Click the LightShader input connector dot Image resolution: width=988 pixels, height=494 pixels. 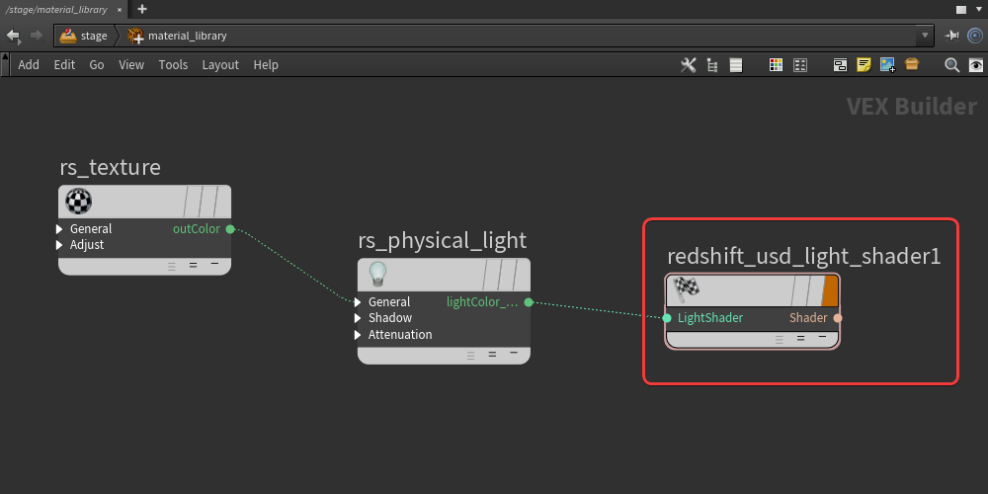[667, 317]
